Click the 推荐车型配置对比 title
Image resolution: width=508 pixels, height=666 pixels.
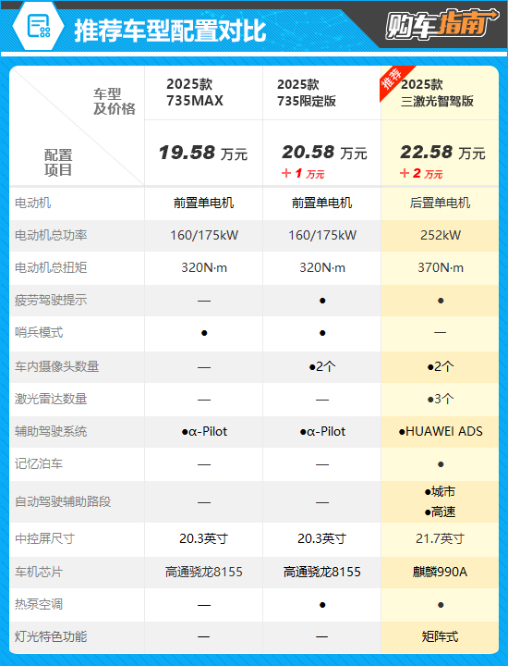coord(171,31)
